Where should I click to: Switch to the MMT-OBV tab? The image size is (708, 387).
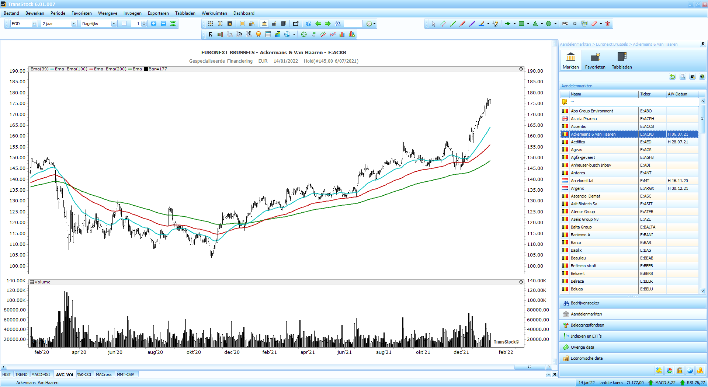pyautogui.click(x=125, y=374)
